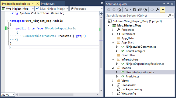The image size is (176, 98).
Task: Expand the Properties node
Action: point(112,30)
